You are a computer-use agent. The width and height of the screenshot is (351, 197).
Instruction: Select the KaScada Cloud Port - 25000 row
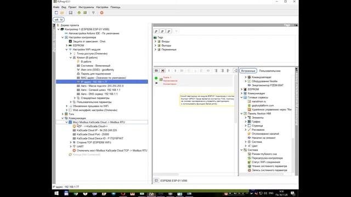93,134
